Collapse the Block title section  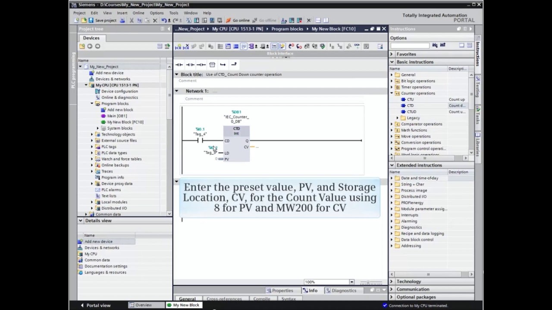tap(176, 74)
